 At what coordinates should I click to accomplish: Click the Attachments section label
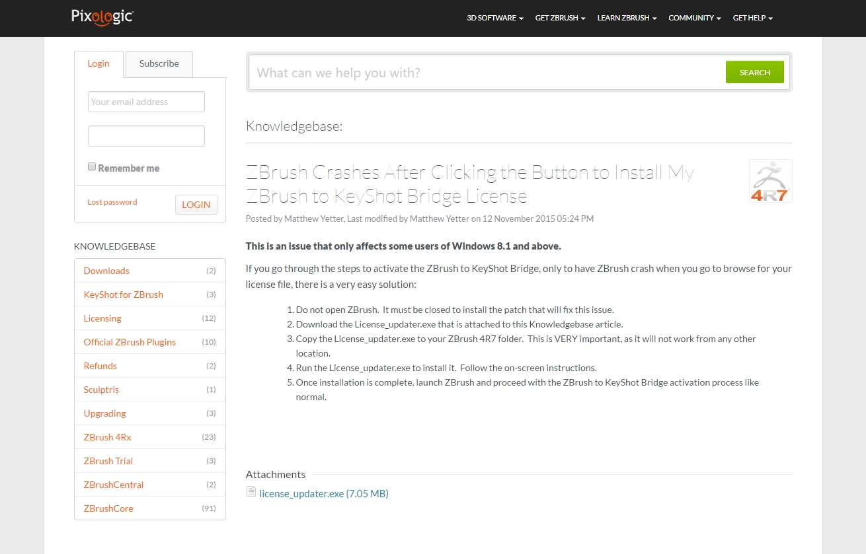[276, 474]
